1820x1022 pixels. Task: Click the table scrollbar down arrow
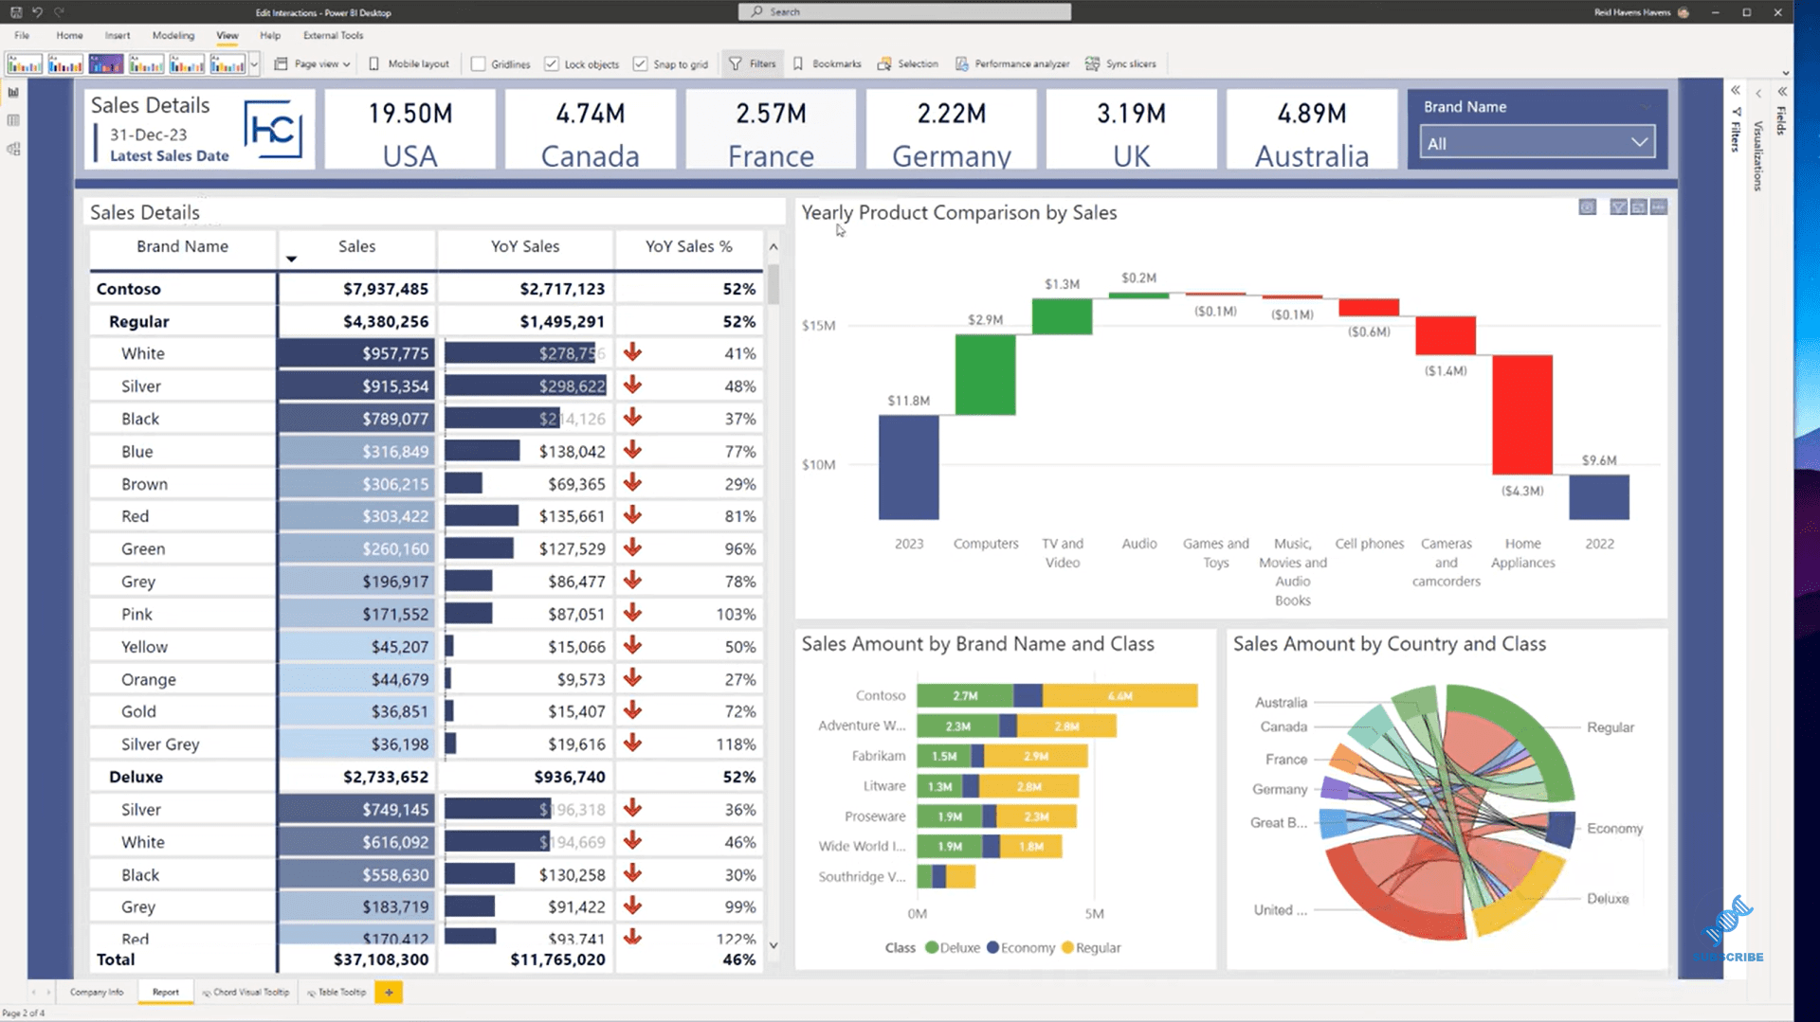[x=773, y=945]
